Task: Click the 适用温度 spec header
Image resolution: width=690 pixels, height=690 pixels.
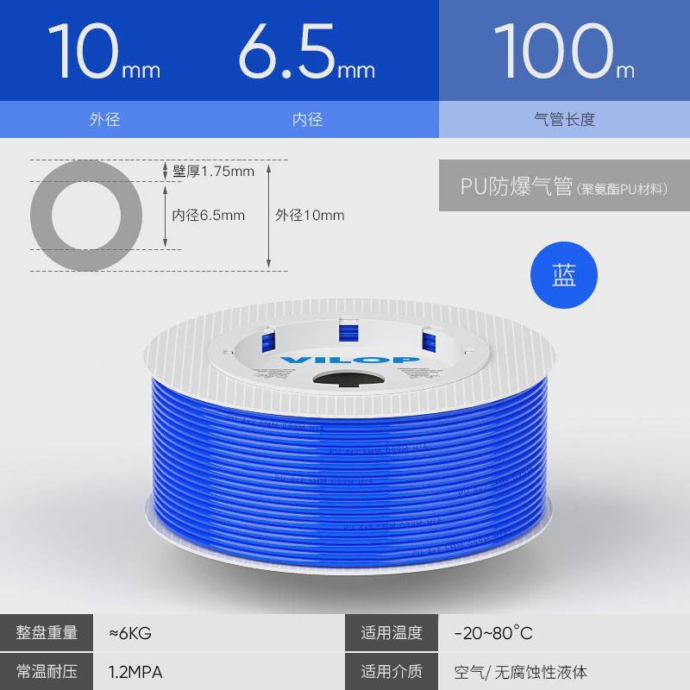Action: pos(392,632)
